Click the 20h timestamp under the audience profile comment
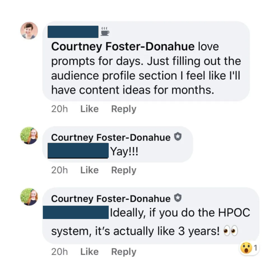Viewport: 273px width, 273px height. [59, 109]
